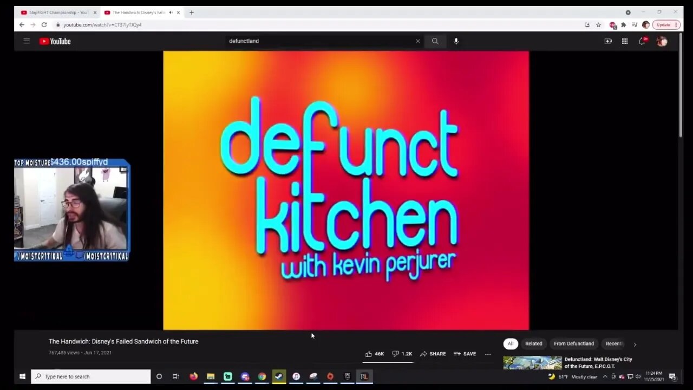Open more actions three-dot menu
The image size is (693, 390).
coord(488,354)
